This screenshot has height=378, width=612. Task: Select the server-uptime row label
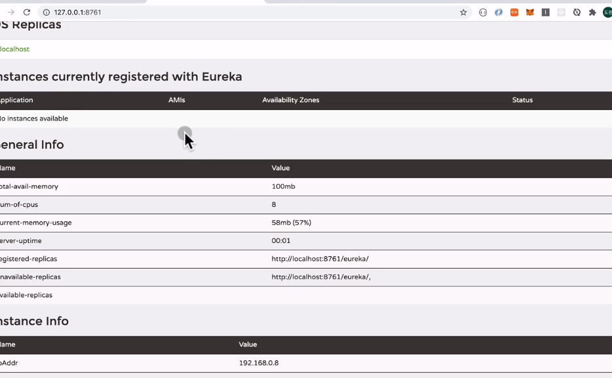click(21, 240)
